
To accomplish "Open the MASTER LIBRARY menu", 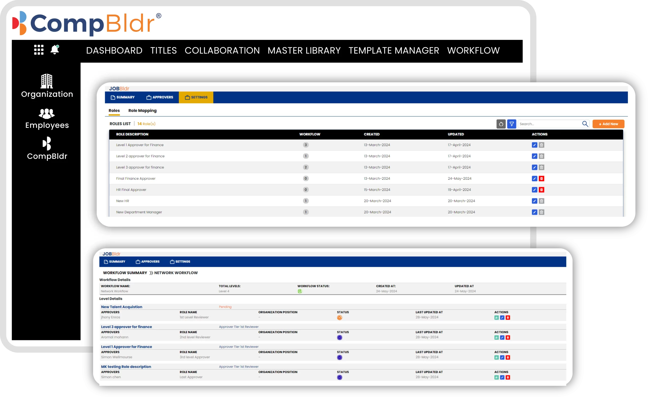I will 304,51.
